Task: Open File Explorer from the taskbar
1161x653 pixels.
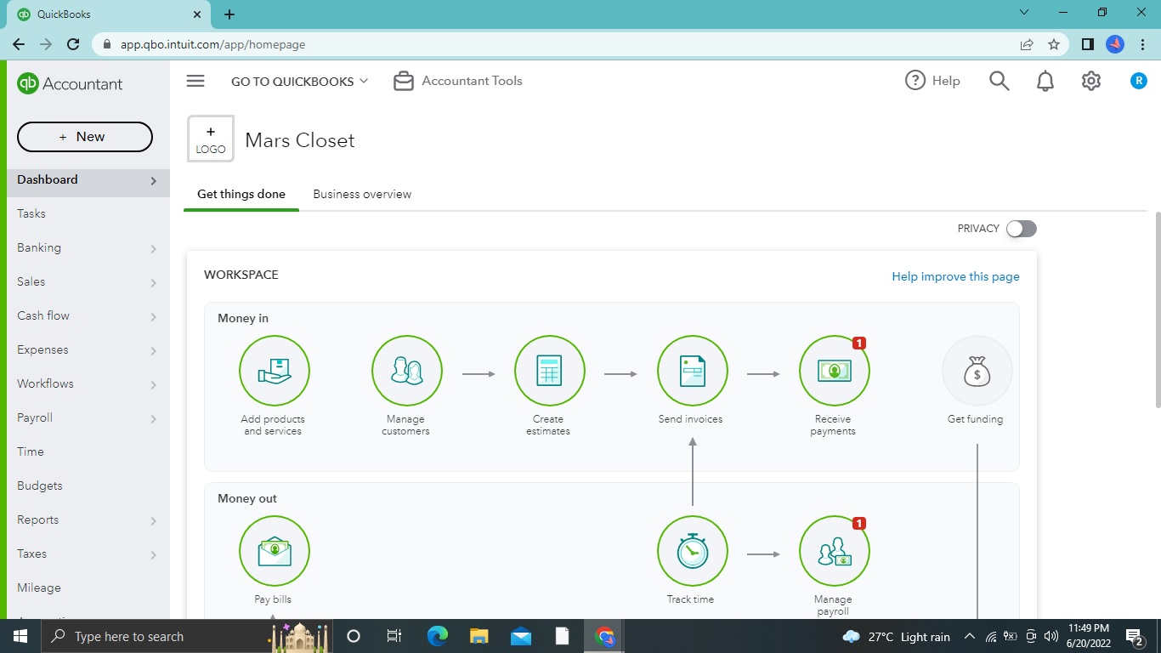Action: click(x=479, y=636)
